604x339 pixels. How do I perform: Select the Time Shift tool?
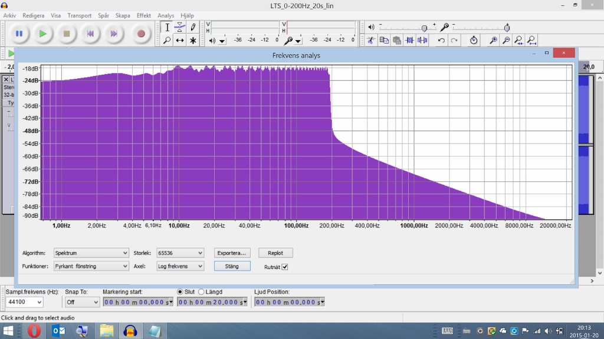click(x=180, y=40)
